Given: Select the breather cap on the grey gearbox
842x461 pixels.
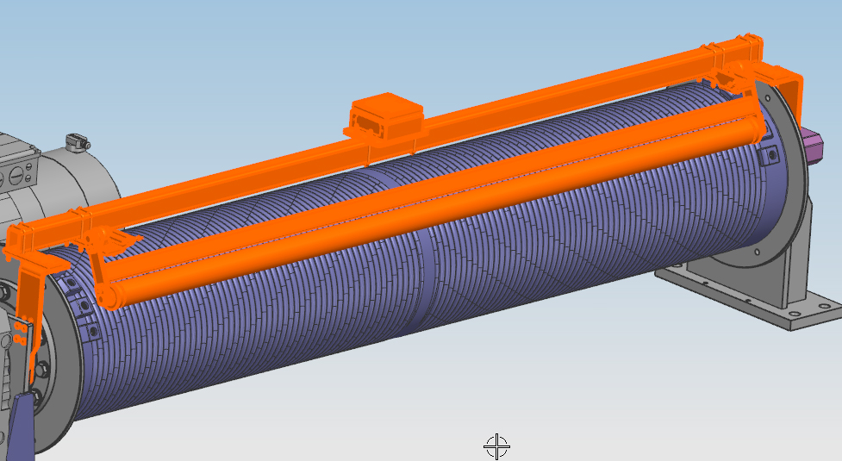Looking at the screenshot, I should [x=78, y=142].
